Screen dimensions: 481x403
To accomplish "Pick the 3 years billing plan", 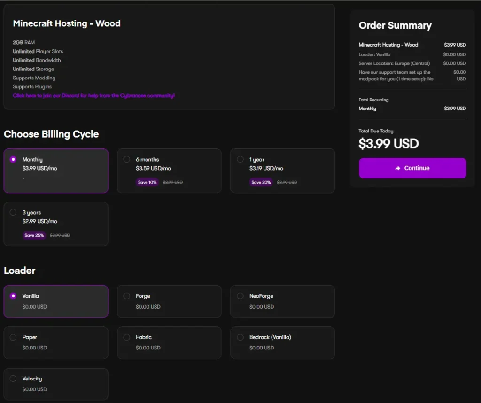I will (13, 212).
